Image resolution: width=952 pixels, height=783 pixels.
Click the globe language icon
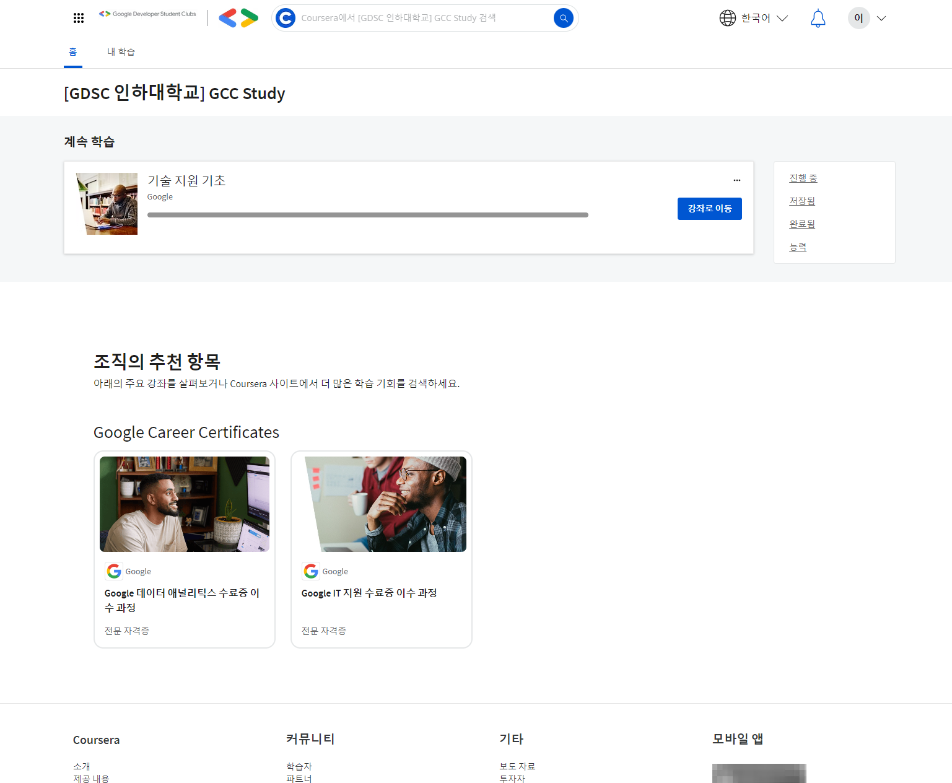click(728, 18)
